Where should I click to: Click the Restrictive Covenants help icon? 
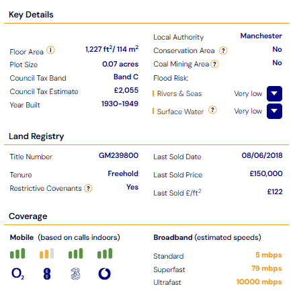tap(88, 188)
